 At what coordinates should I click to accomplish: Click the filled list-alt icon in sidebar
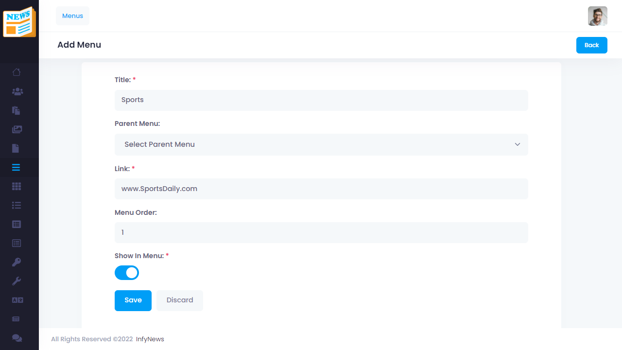[x=17, y=224]
